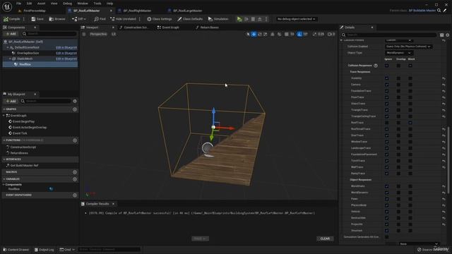Switch to BP_RoofRightMaster tab
The image size is (452, 254).
(137, 11)
